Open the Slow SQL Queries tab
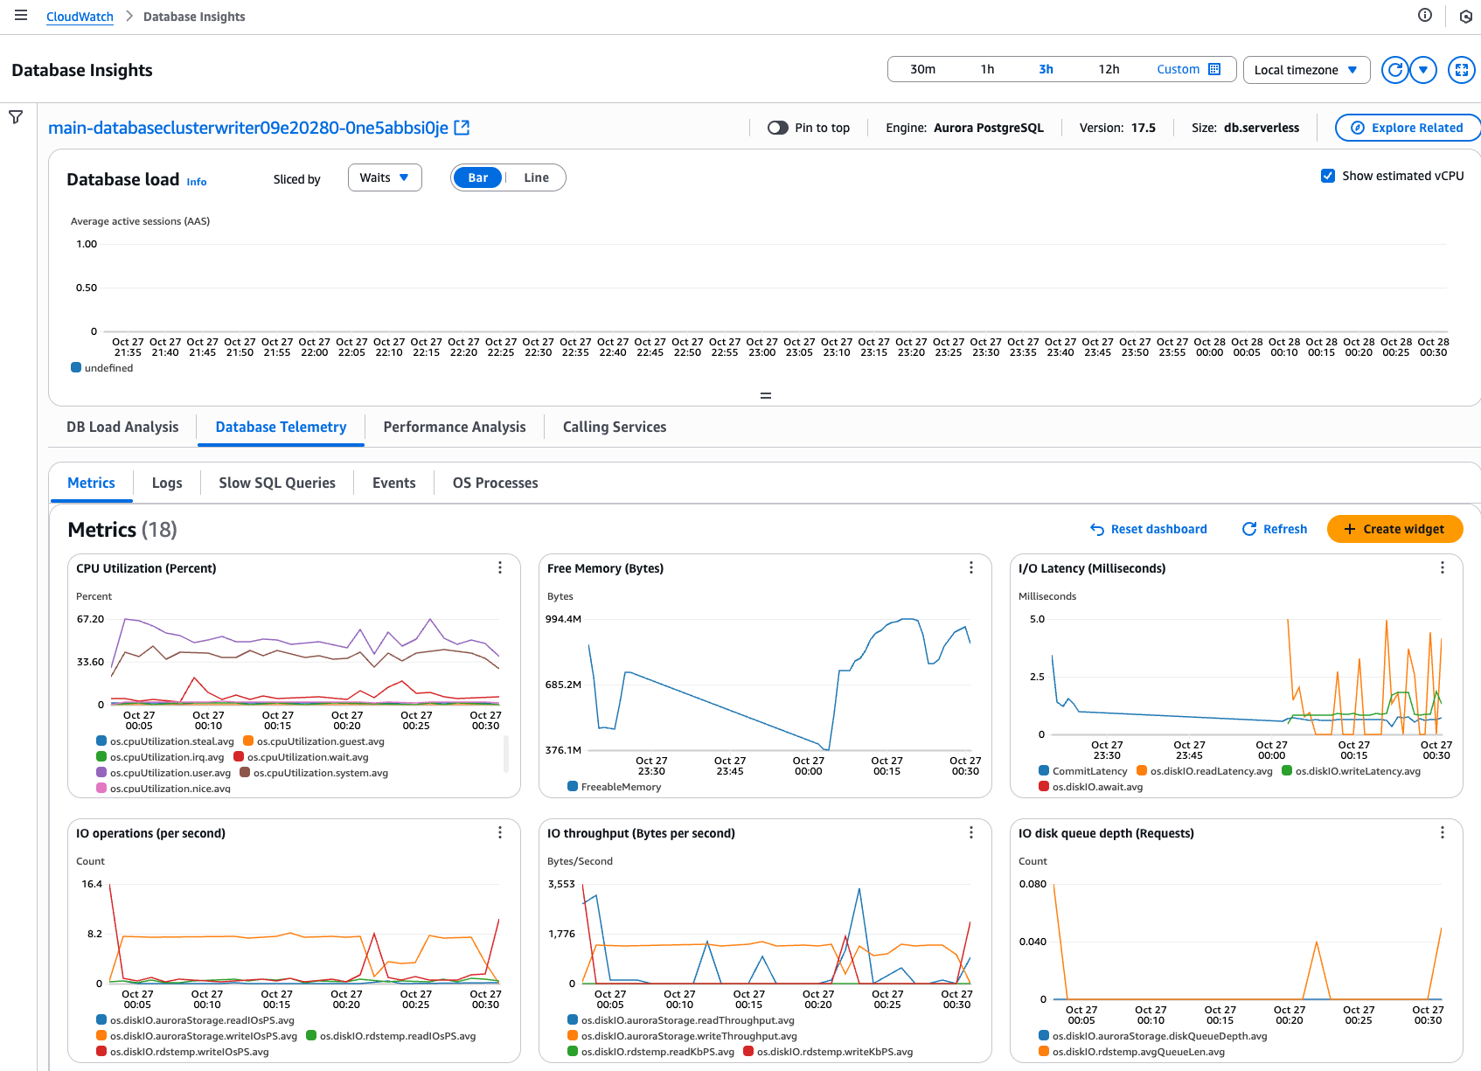 (x=277, y=483)
